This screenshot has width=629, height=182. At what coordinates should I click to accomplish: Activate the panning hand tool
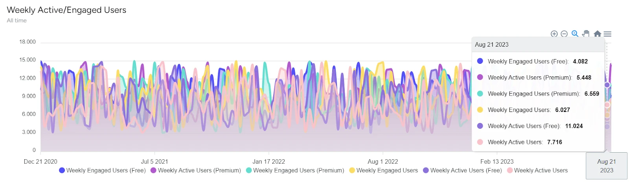pos(586,34)
